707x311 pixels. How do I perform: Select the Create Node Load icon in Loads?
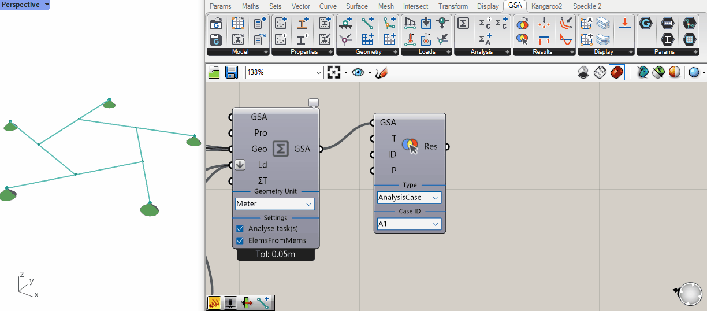click(442, 24)
